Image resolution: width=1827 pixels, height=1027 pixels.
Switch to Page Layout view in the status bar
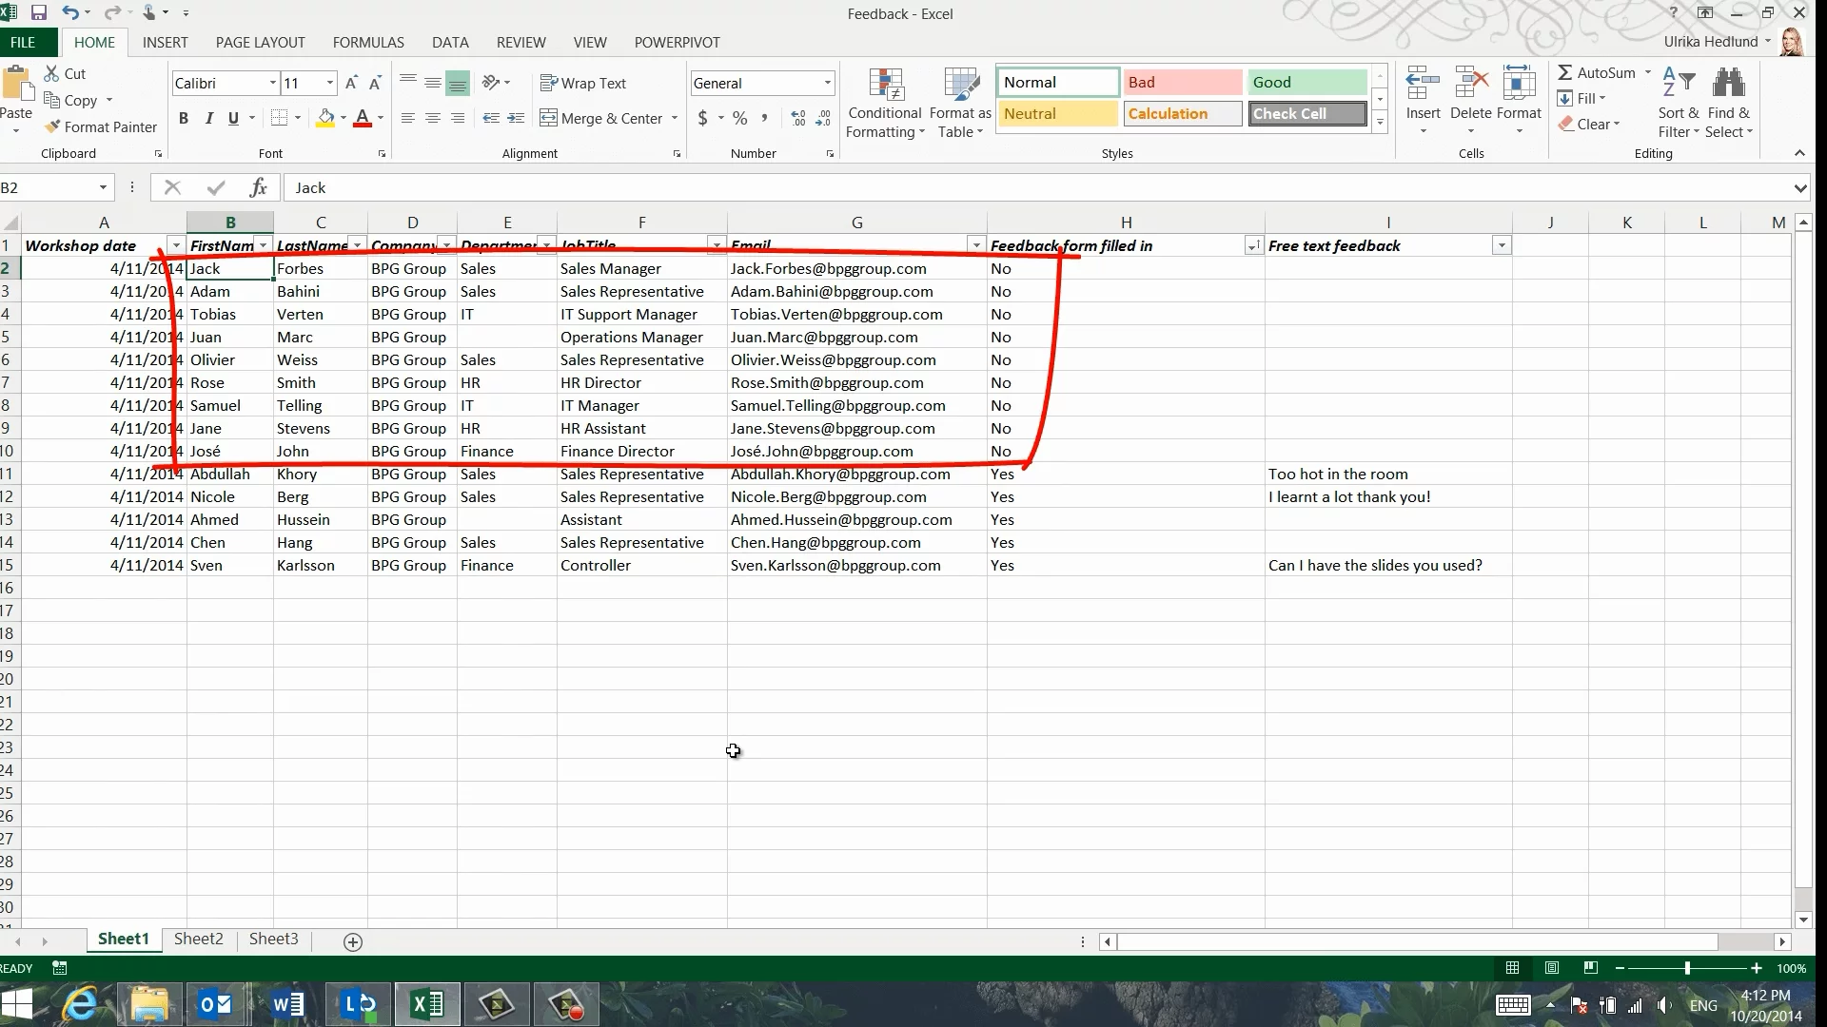click(1552, 968)
